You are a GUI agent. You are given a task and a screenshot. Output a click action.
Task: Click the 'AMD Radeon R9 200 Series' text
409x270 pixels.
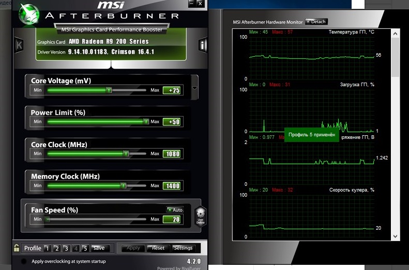pos(109,41)
